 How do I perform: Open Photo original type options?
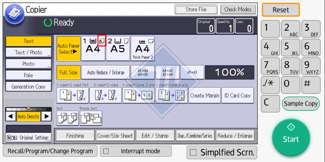(28, 64)
